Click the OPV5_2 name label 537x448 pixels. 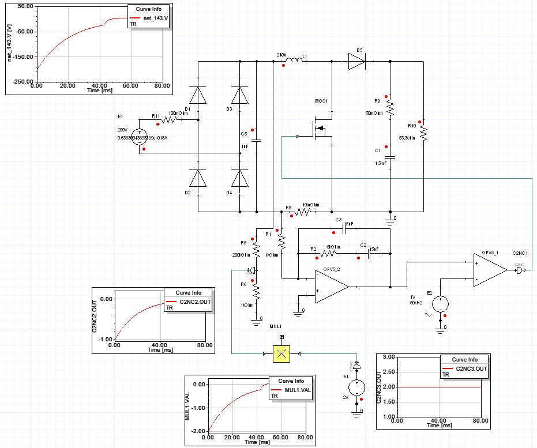pyautogui.click(x=332, y=269)
